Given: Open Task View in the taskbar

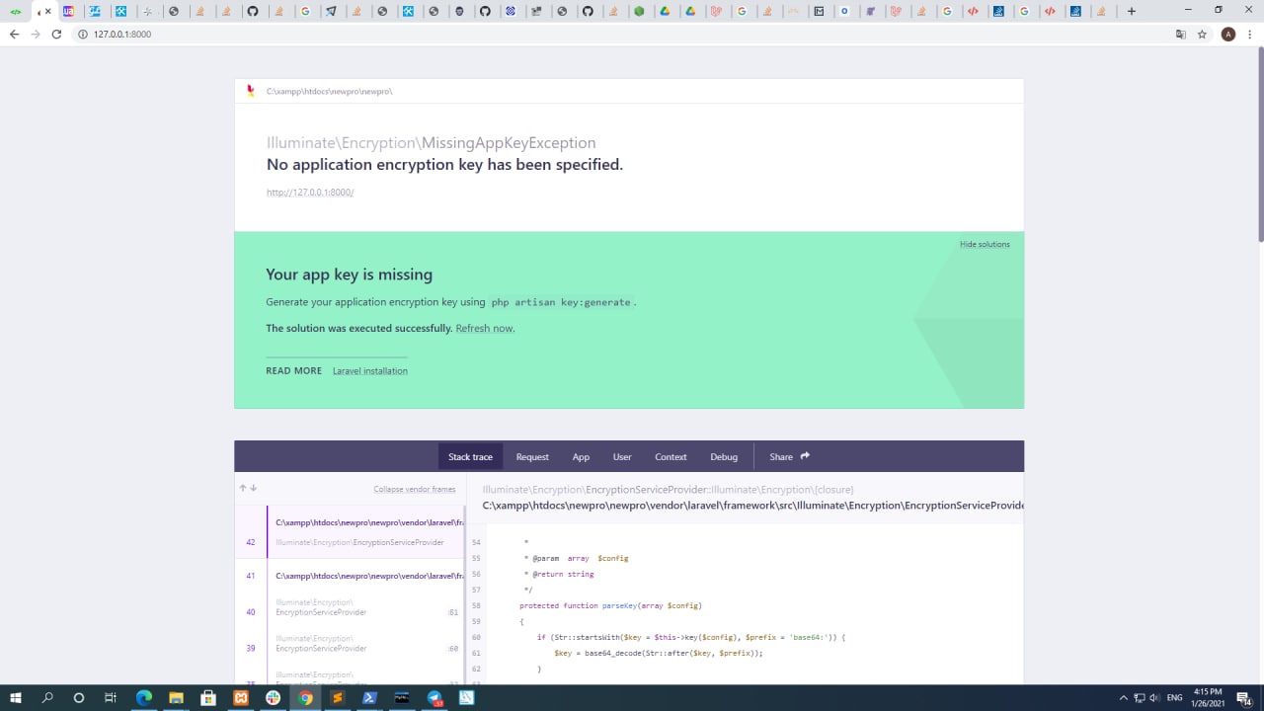Looking at the screenshot, I should point(111,698).
